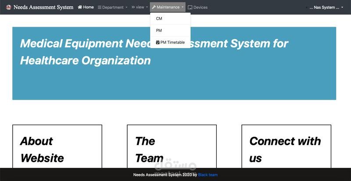Select PM from Maintenance menu

170,30
